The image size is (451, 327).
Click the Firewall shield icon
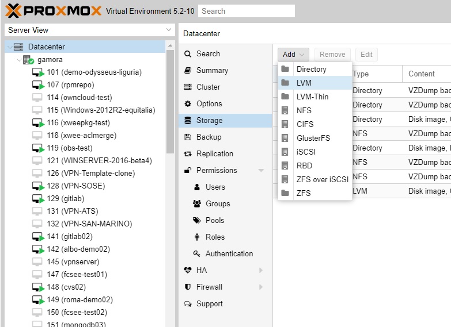click(187, 287)
